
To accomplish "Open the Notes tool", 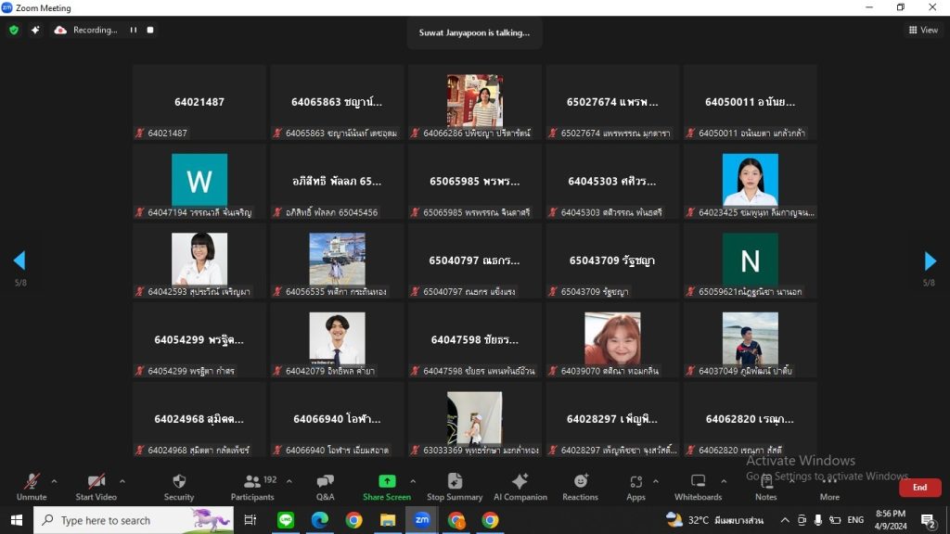I will coord(765,488).
